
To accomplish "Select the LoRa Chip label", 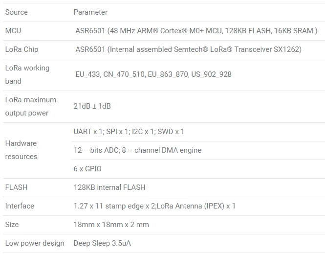I will point(22,49).
